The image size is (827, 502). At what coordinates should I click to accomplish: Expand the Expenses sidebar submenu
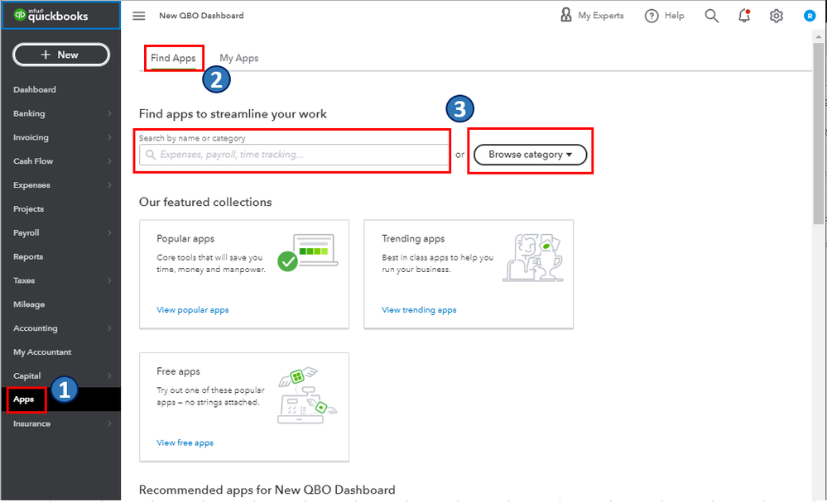point(109,185)
